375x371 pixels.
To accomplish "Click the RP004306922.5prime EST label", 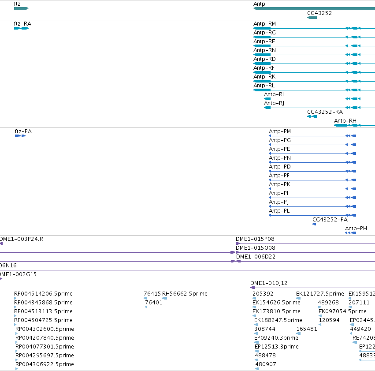I will pyautogui.click(x=45, y=364).
